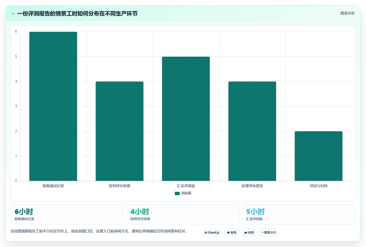Open the 4小时 data card
This screenshot has height=247, width=366.
183,214
